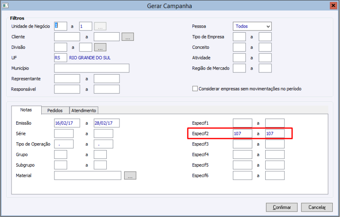The width and height of the screenshot is (340, 217).
Task: Switch to the Notas tab
Action: (x=26, y=110)
